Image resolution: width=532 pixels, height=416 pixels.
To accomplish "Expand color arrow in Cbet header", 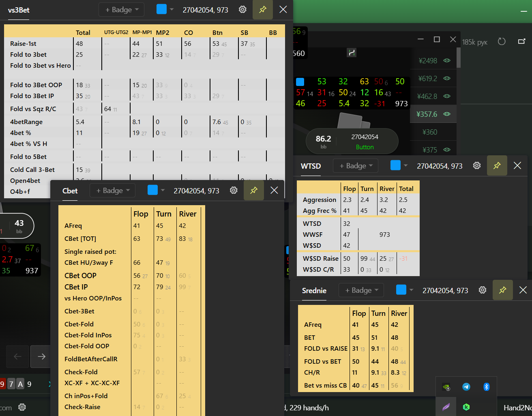I will pyautogui.click(x=163, y=190).
